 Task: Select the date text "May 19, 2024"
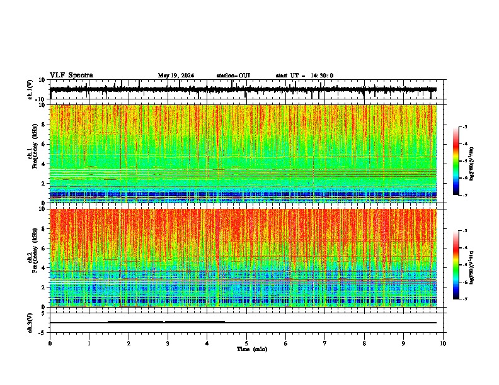(176, 75)
